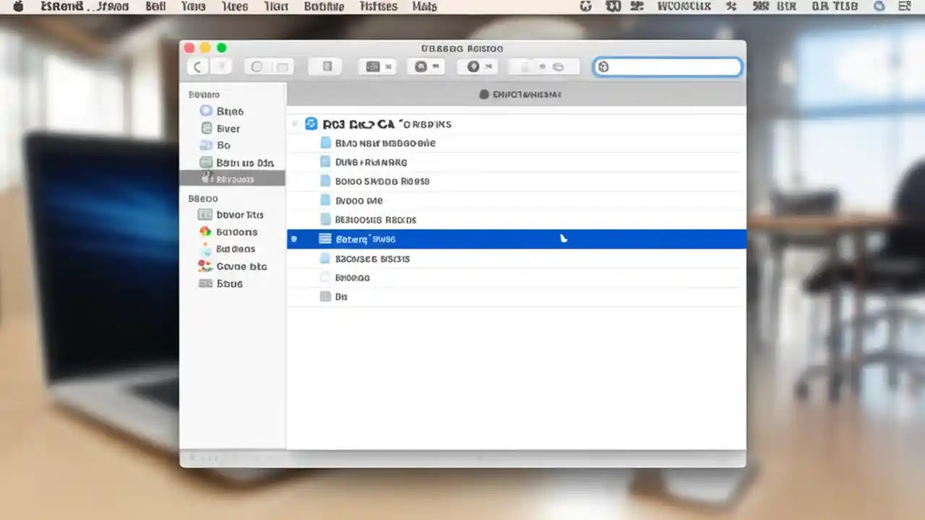Open the rightmost application menu before status icons
Screen dimensions: 925x520
point(424,6)
